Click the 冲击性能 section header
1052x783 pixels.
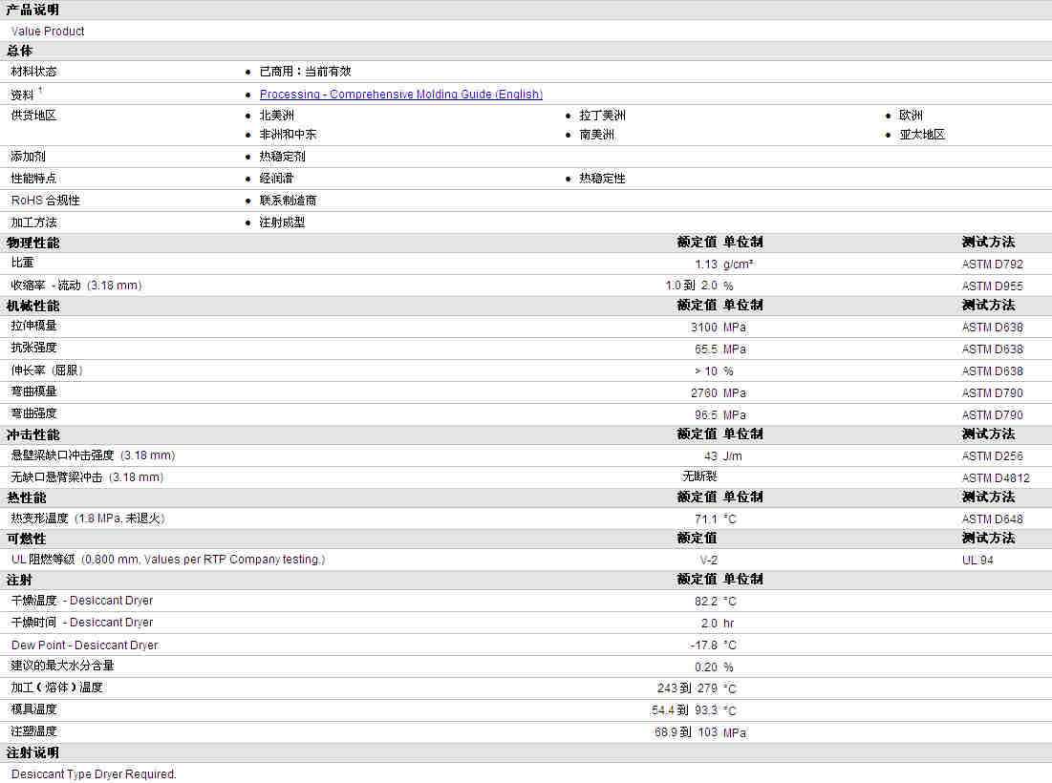pyautogui.click(x=32, y=434)
